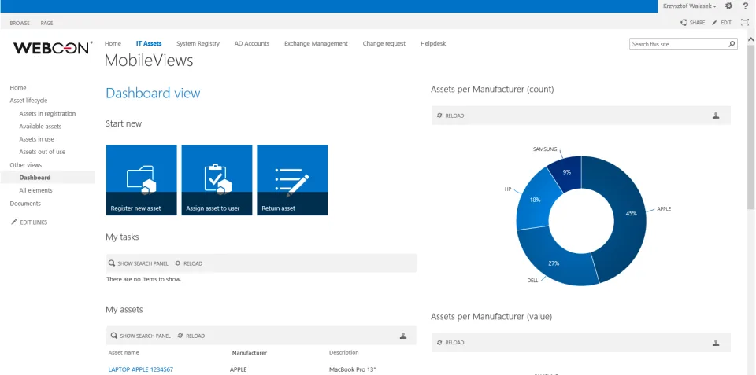This screenshot has width=756, height=375.
Task: Open the Return asset tile
Action: (x=292, y=180)
